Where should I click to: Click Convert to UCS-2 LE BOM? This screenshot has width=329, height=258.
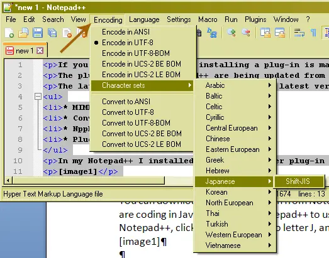(142, 144)
